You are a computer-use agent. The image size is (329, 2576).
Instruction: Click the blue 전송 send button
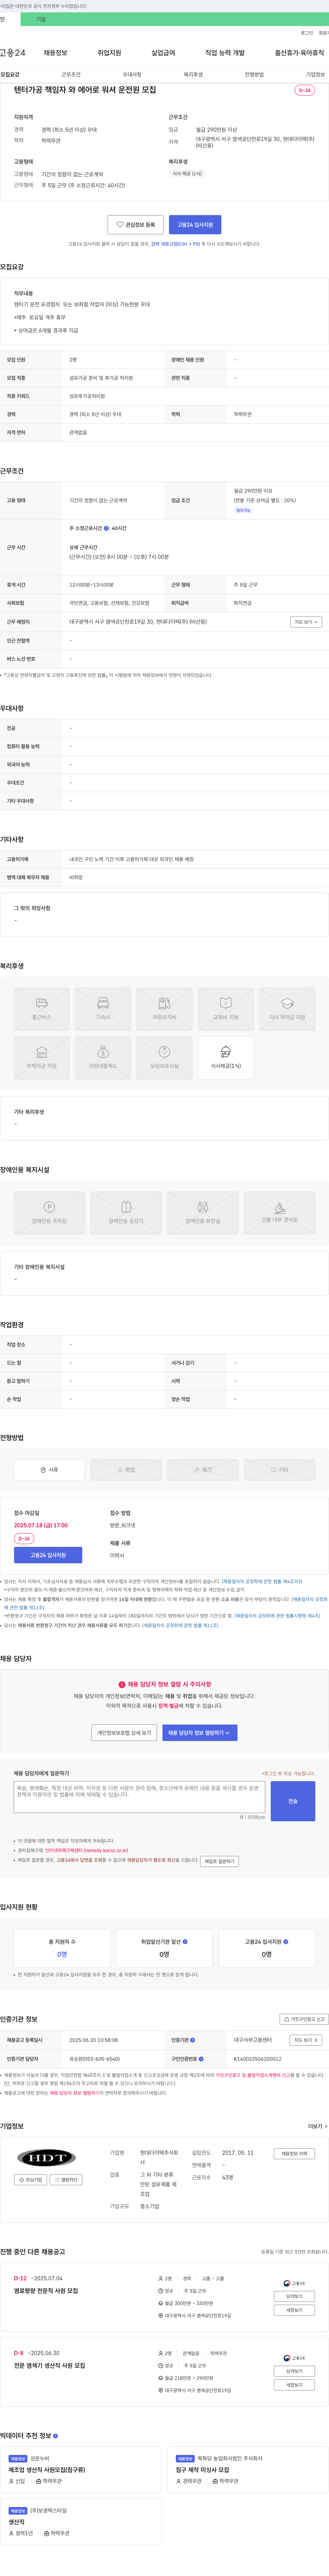pyautogui.click(x=293, y=1801)
